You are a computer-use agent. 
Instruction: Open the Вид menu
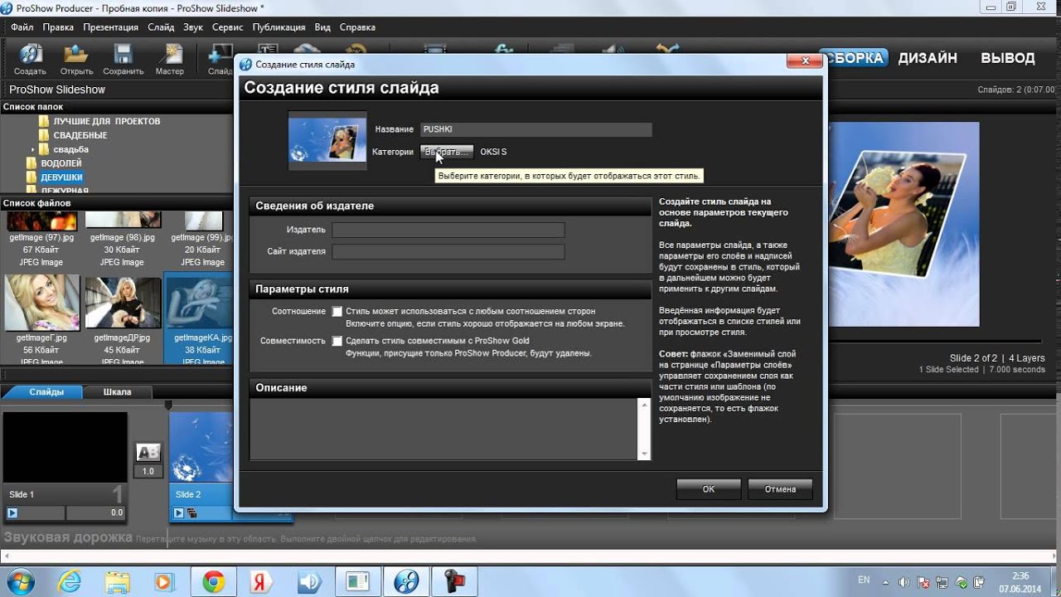(x=322, y=27)
